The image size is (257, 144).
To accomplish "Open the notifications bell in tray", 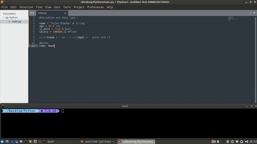I will 218,142.
